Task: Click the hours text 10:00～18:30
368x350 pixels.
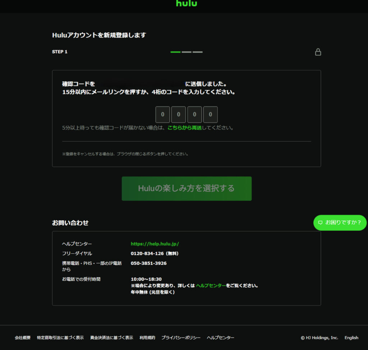Action: coord(146,279)
